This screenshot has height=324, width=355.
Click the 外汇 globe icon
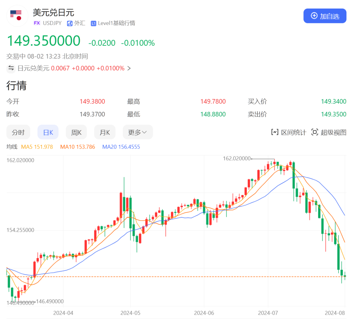point(70,23)
